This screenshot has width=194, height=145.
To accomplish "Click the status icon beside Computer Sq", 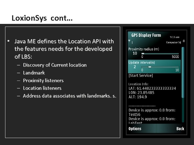I will pos(184,41).
